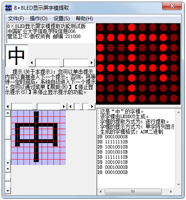This screenshot has width=186, height=200.
Task: Click right arrow of wide scrollbar above pixel grid
Action: (64, 106)
